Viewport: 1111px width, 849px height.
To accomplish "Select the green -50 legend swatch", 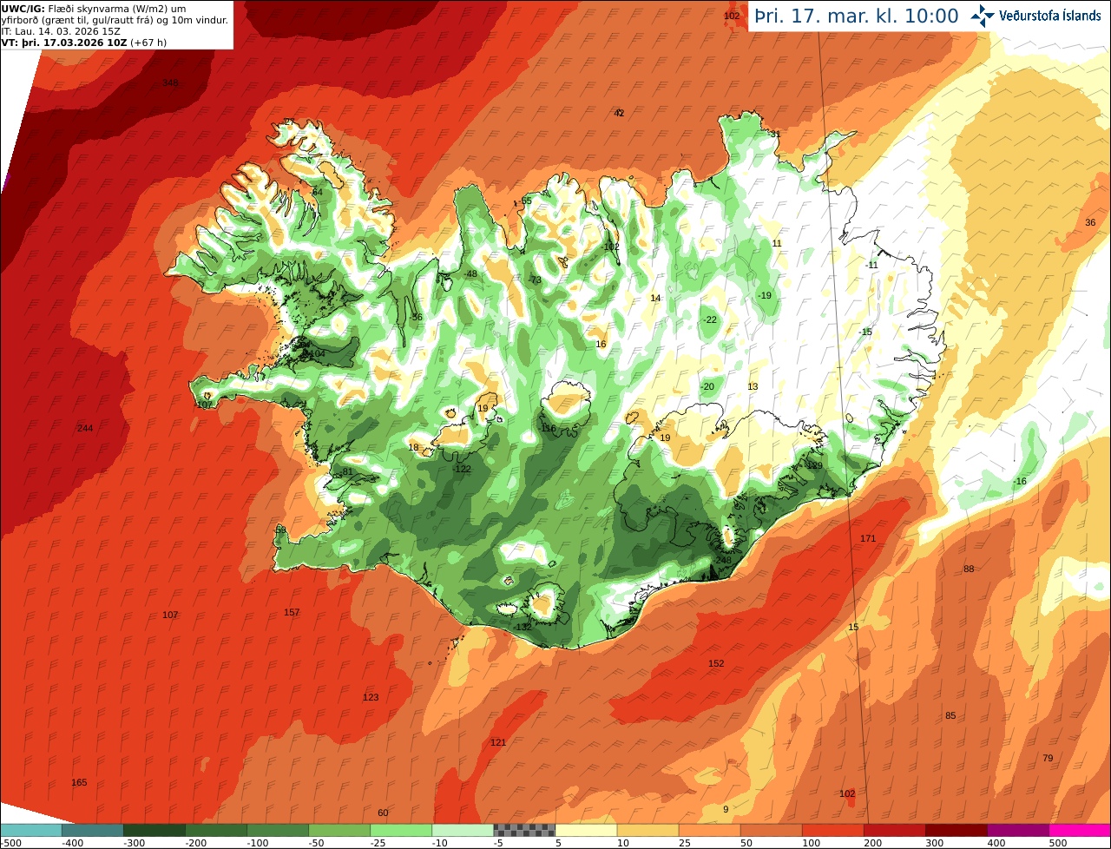I will [339, 830].
